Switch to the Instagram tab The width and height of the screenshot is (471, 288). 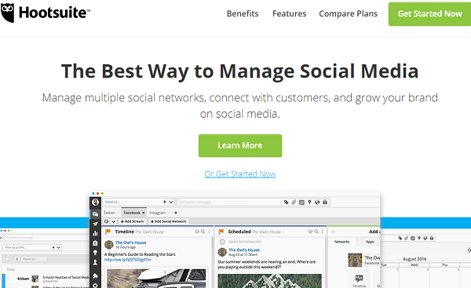(x=158, y=213)
